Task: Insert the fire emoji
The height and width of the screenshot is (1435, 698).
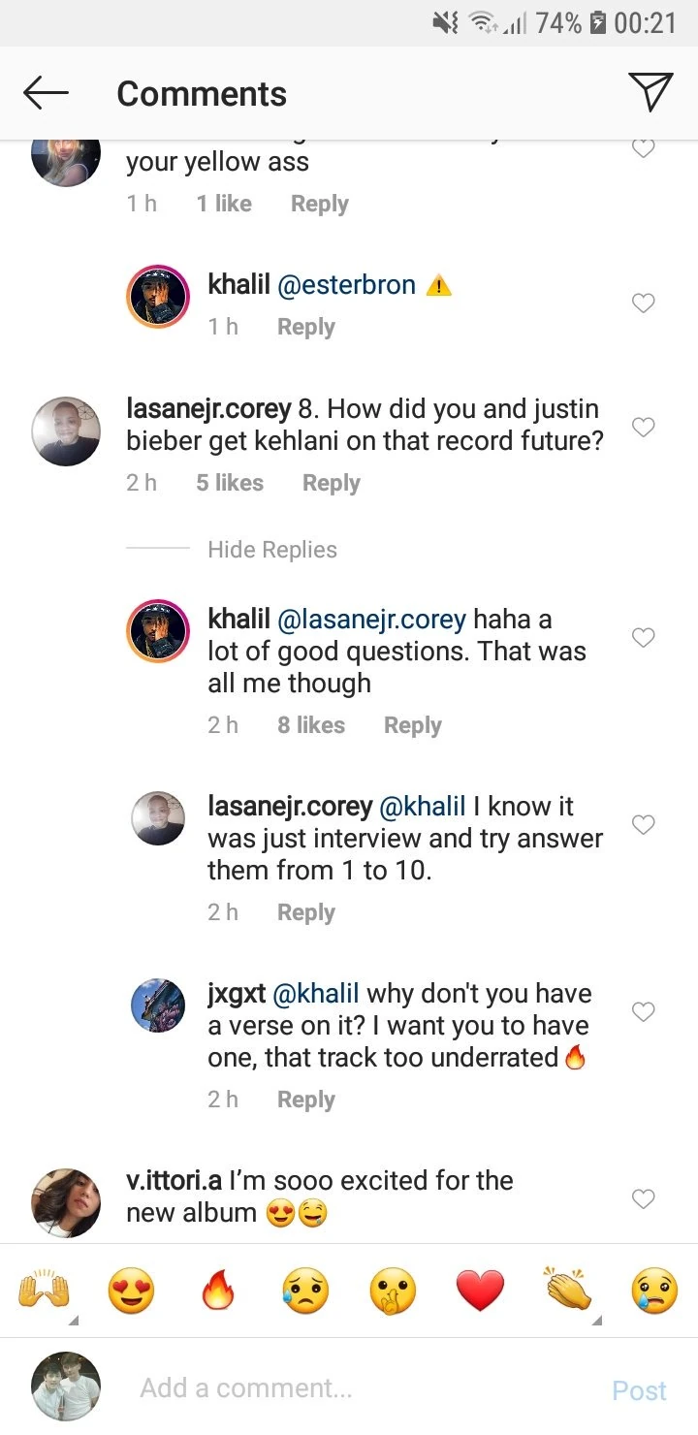Action: 217,1291
